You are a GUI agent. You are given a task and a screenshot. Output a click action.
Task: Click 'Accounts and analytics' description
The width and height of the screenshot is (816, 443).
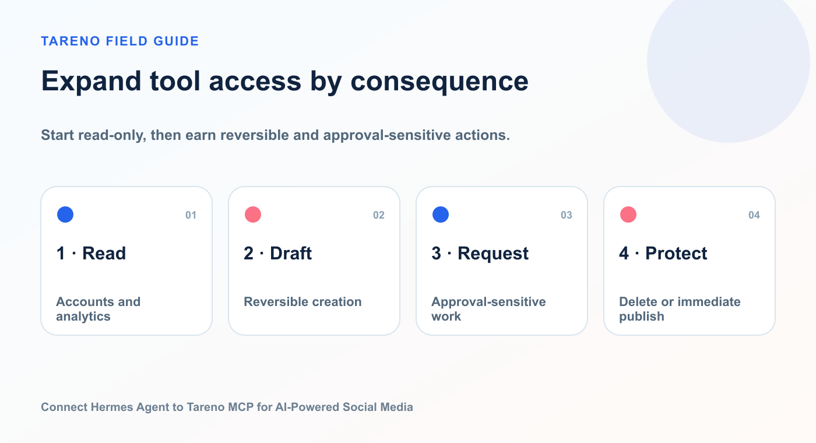[99, 309]
